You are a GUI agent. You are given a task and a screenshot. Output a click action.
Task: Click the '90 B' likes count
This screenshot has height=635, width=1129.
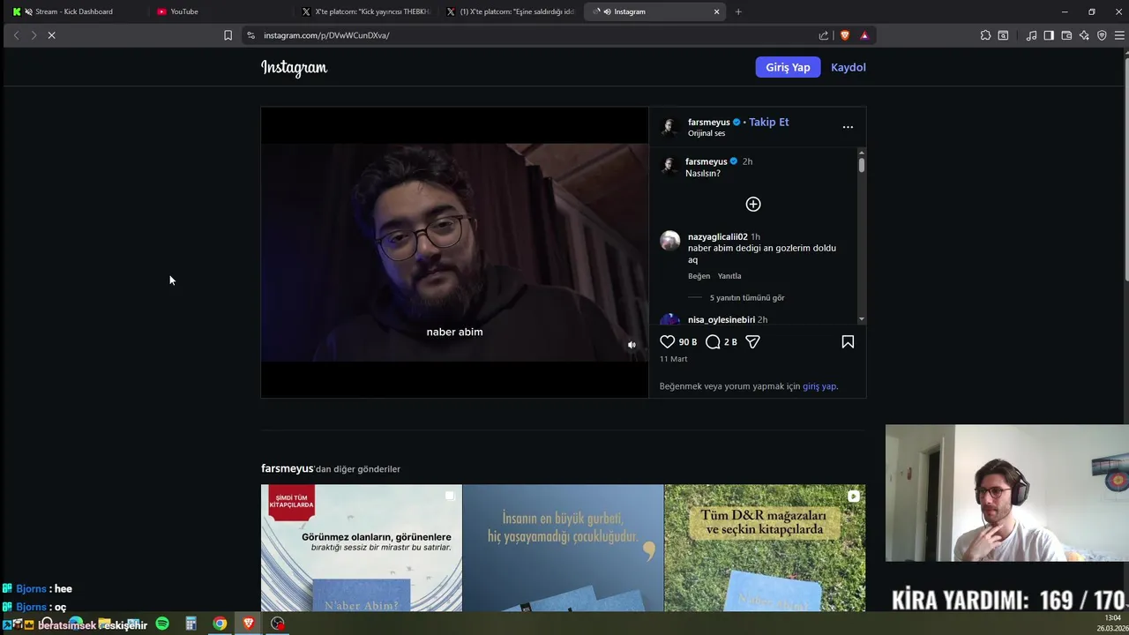pos(688,341)
